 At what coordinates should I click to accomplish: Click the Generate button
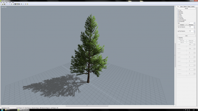[182, 25]
